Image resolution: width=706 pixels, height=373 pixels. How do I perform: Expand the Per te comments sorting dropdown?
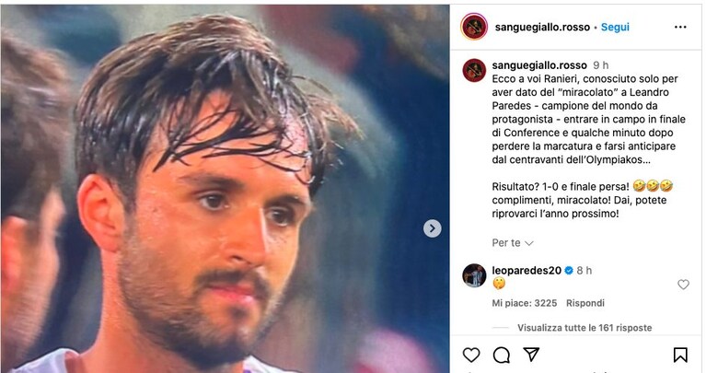513,243
